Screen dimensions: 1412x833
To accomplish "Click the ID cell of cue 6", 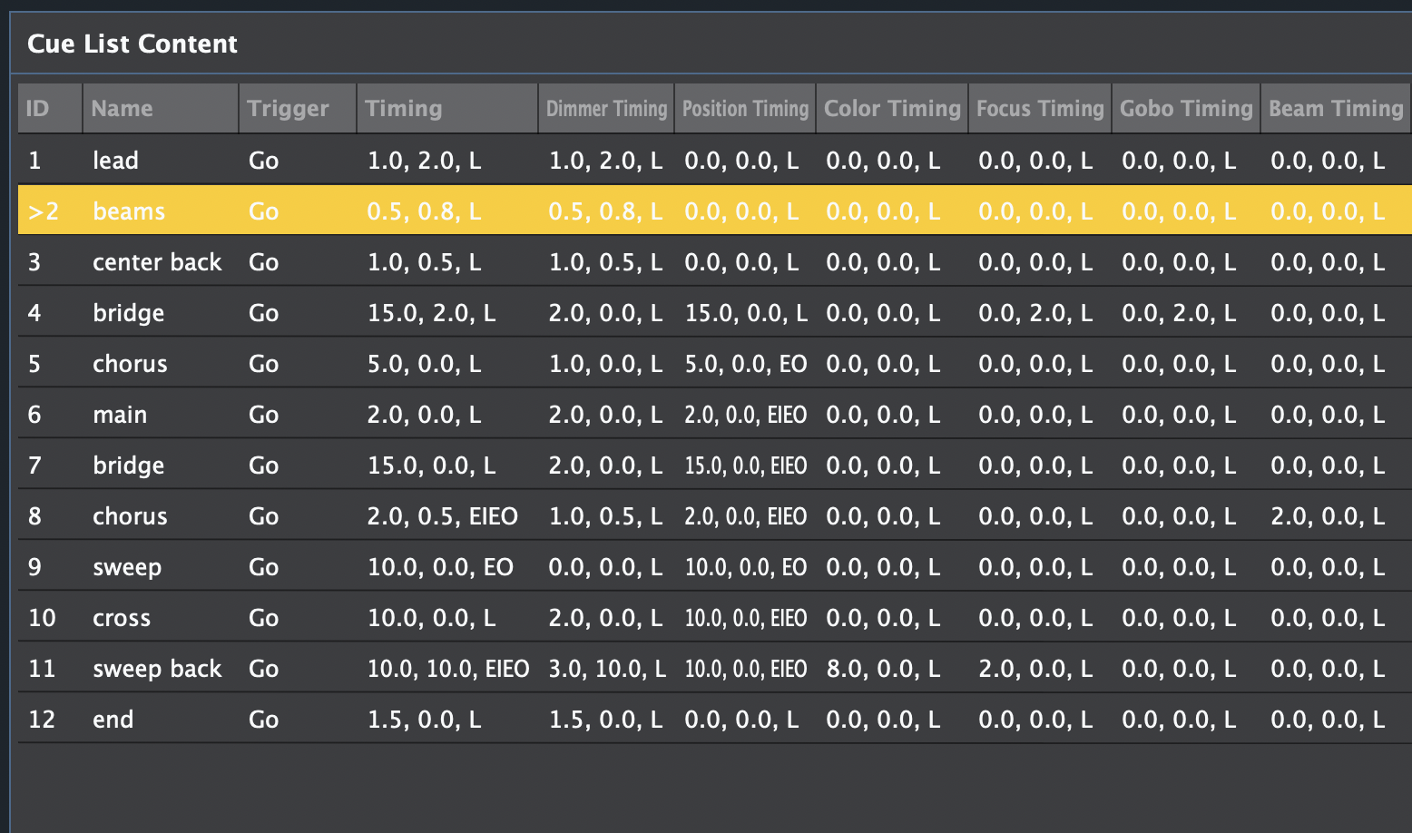I will point(35,415).
